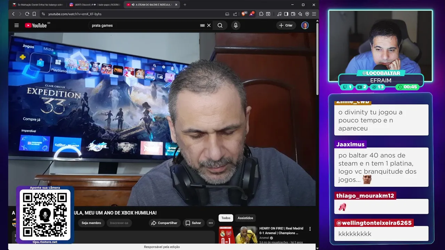Click Compartilhar share button
This screenshot has width=445, height=250.
165,223
